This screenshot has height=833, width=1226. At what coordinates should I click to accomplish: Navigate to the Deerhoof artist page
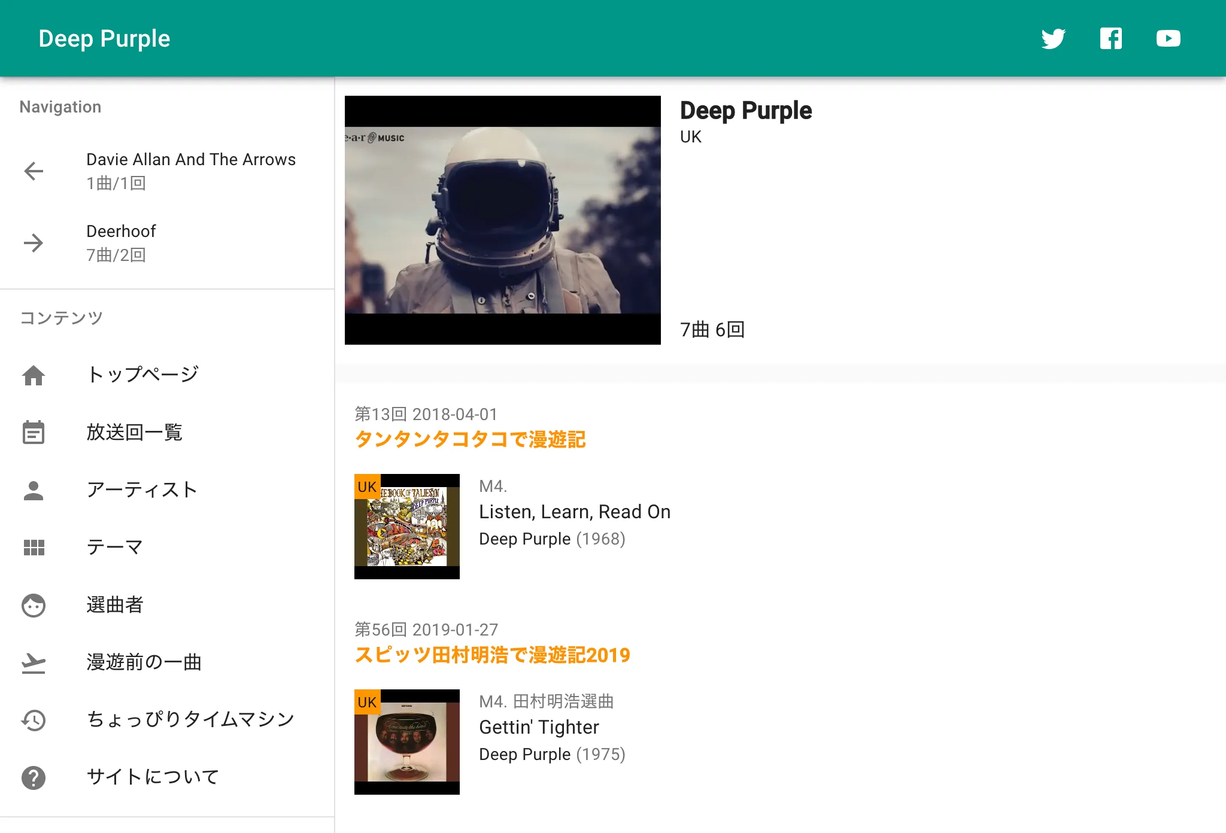pos(121,232)
